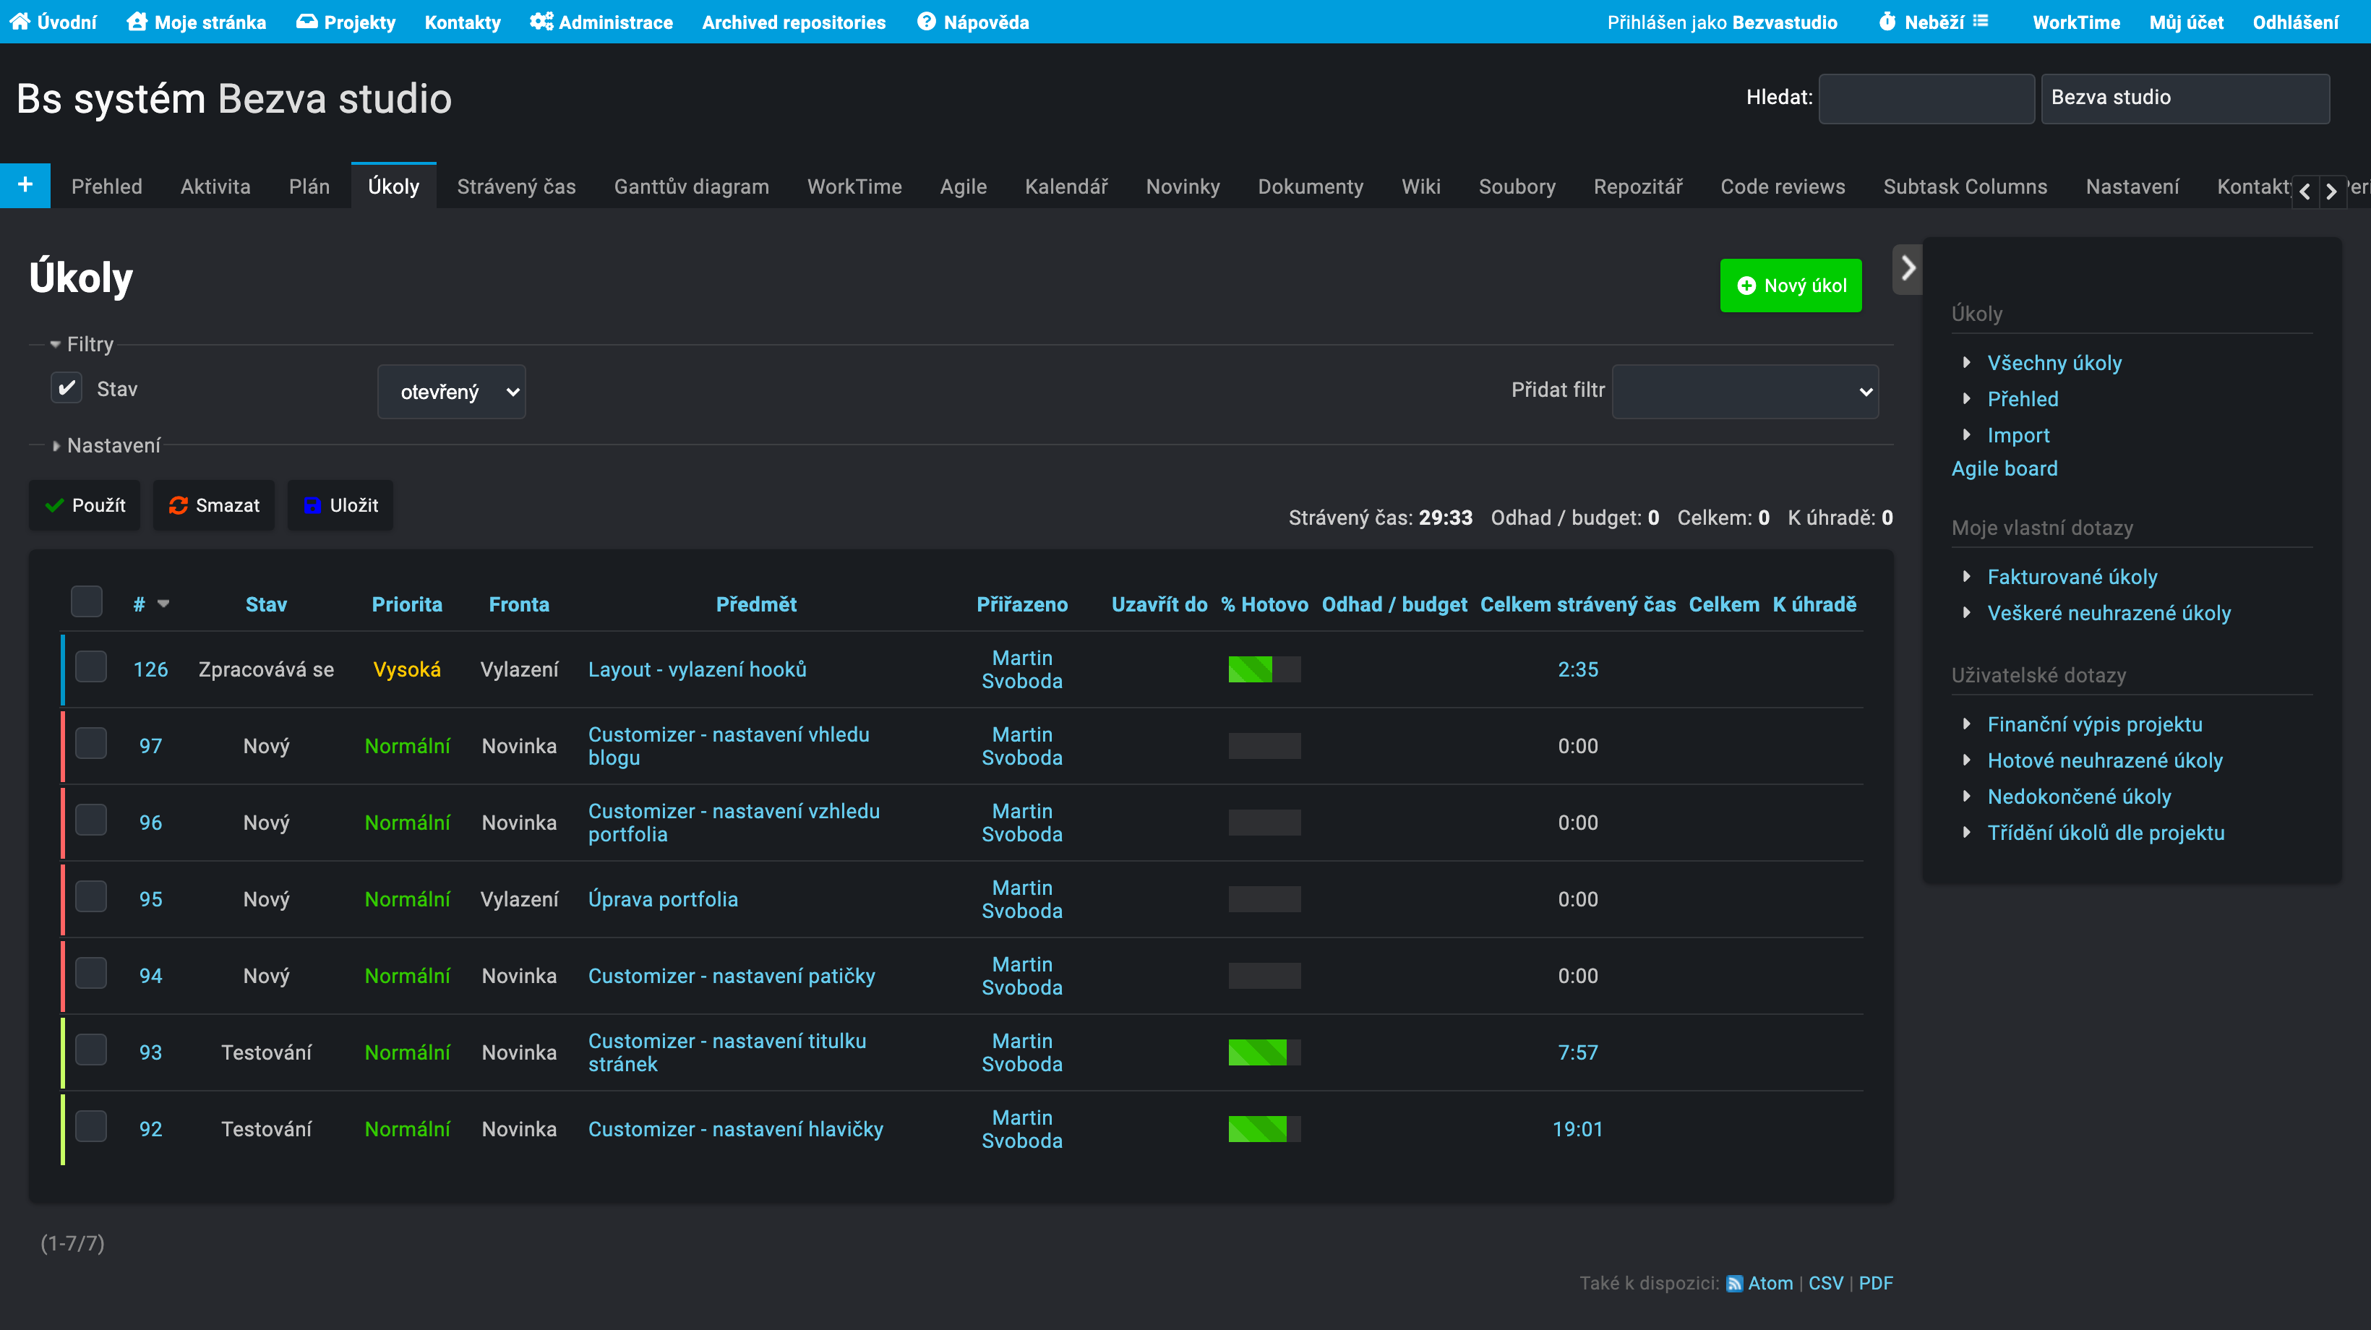Check the checkbox for task 126
Screen dimensions: 2371x1330
[x=90, y=667]
